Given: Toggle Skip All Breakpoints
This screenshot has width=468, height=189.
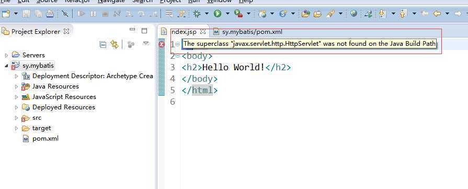Looking at the screenshot, I should click(65, 14).
